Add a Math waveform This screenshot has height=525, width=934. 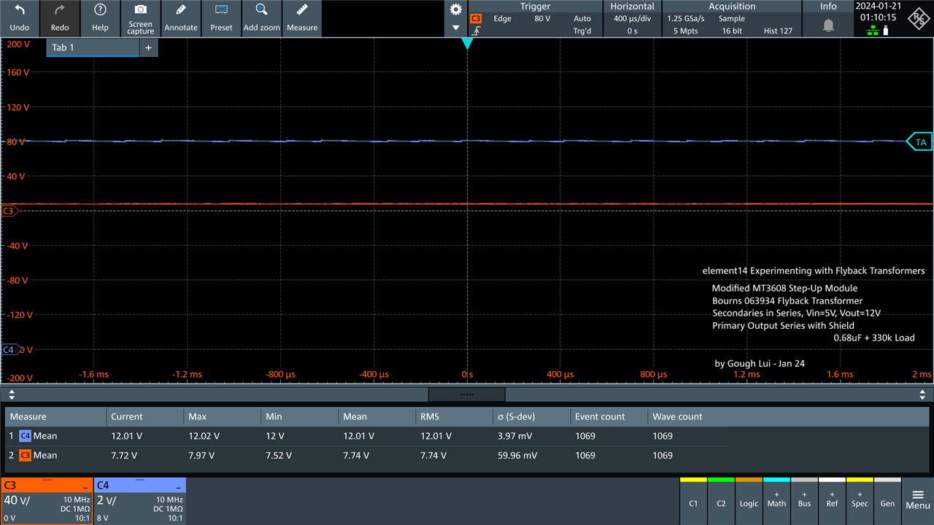[776, 502]
